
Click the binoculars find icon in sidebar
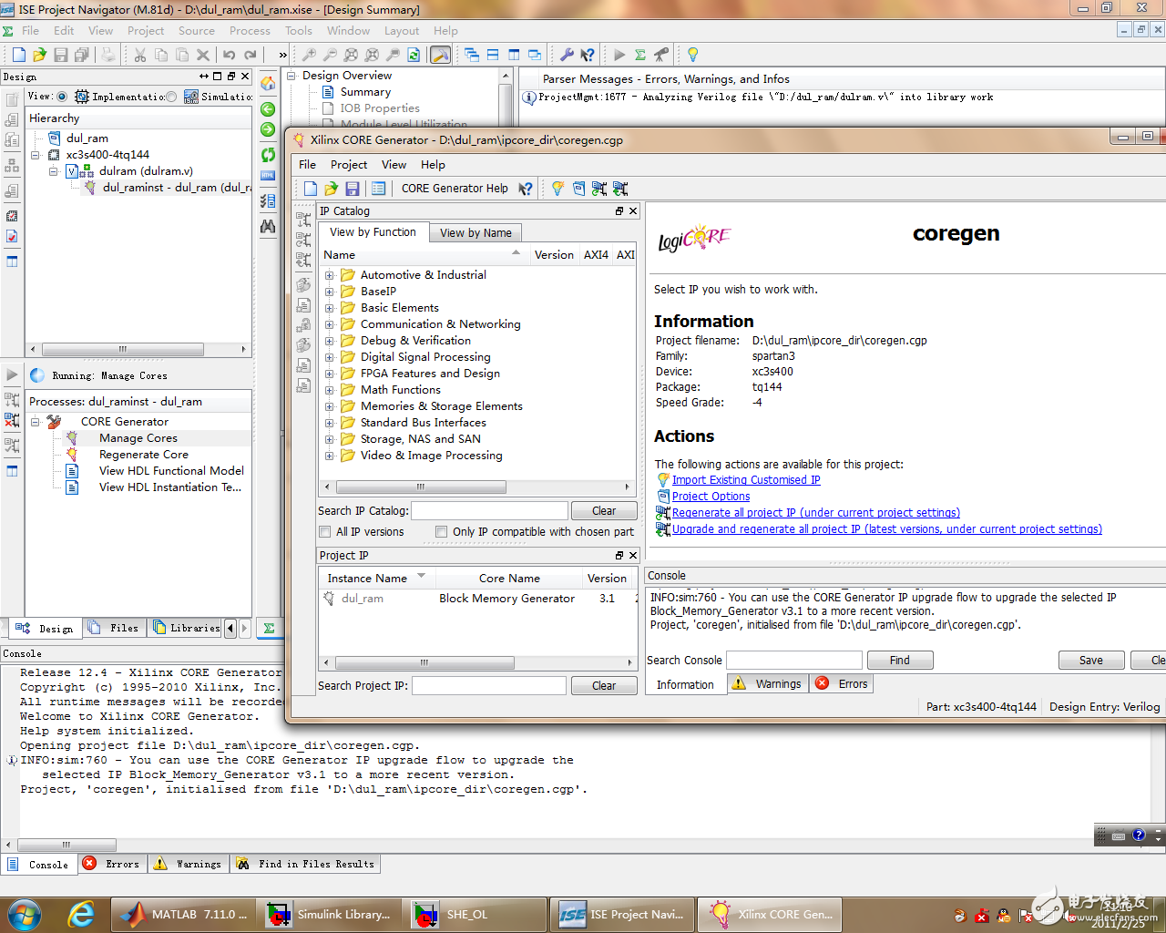pyautogui.click(x=268, y=226)
